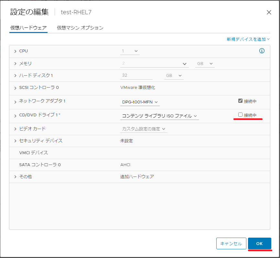280x258 pixels.
Task: Click the キャンセル button
Action: (x=231, y=243)
